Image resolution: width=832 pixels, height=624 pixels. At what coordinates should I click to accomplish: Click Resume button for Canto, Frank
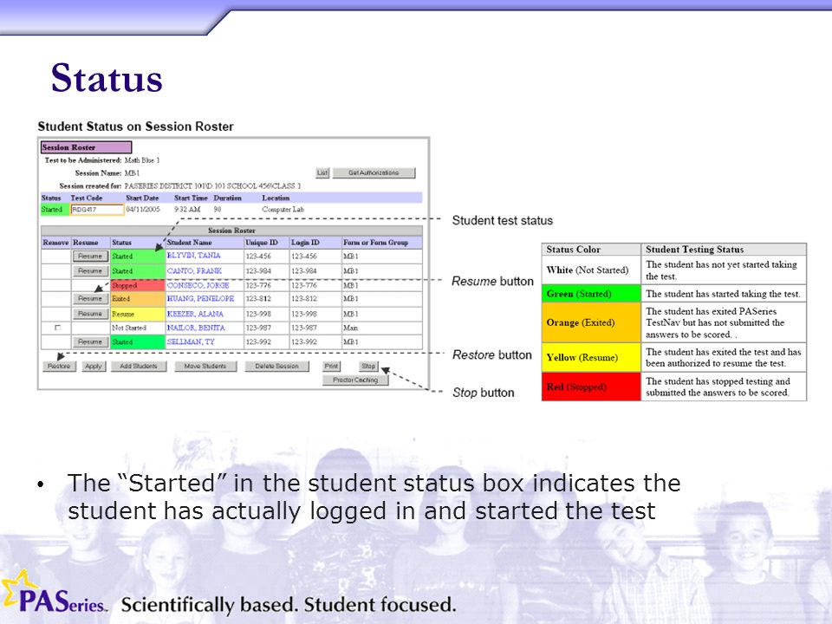pos(90,271)
